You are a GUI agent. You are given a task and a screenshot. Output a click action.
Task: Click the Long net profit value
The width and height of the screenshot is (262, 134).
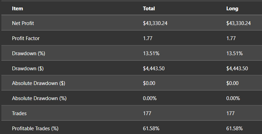tap(238, 23)
